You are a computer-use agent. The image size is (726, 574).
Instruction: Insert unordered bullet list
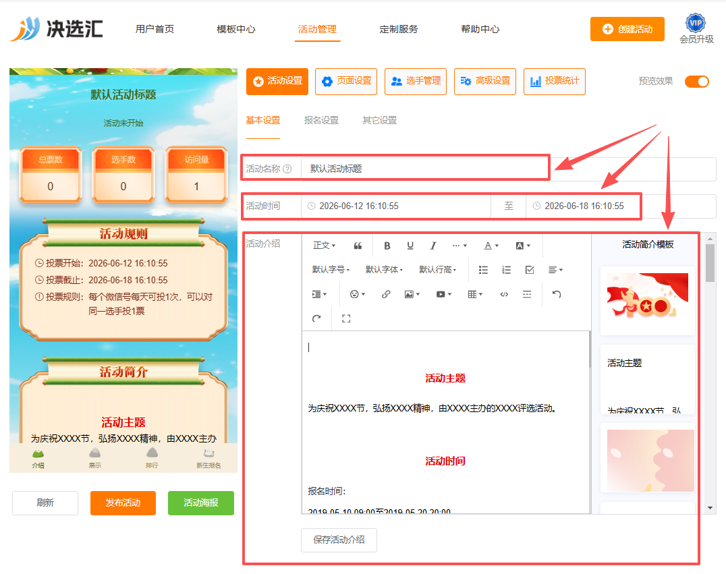[x=483, y=270]
